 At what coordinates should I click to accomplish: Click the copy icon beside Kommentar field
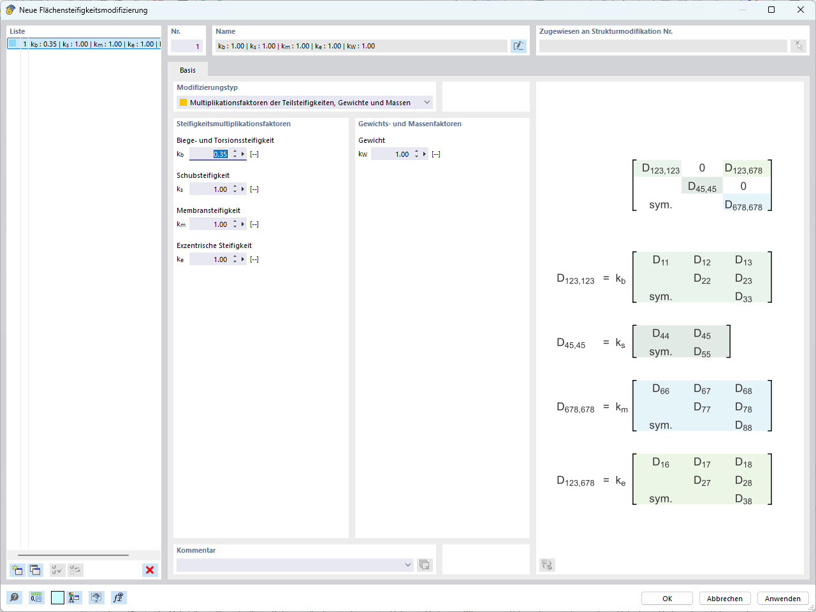tap(425, 565)
